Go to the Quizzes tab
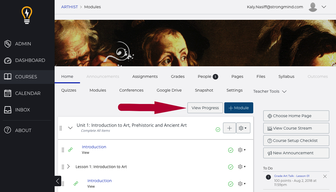 coord(69,90)
